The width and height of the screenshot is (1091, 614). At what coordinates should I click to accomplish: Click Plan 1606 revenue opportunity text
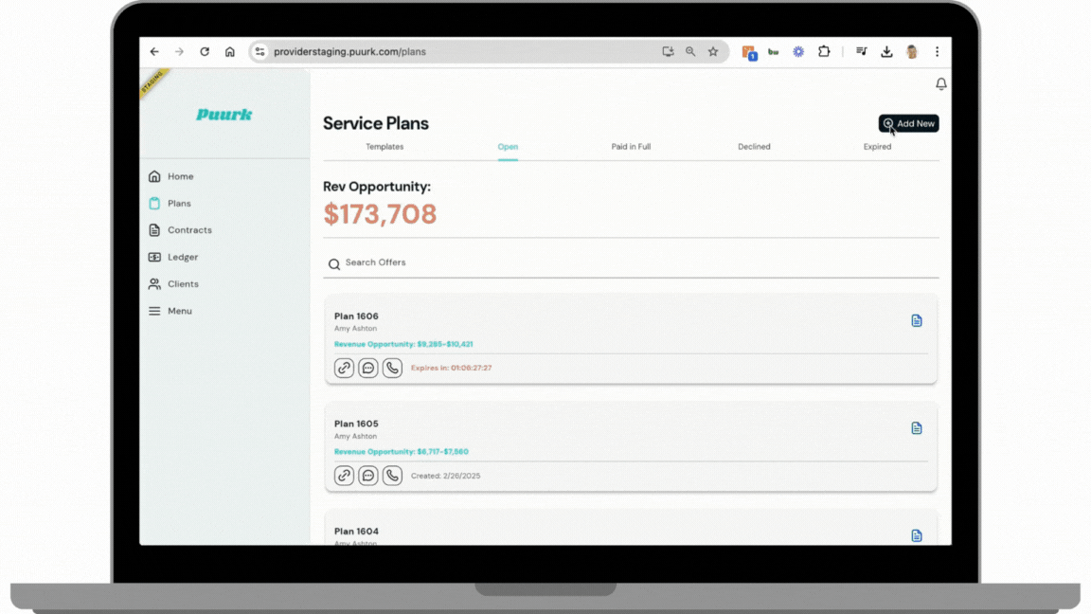(403, 344)
